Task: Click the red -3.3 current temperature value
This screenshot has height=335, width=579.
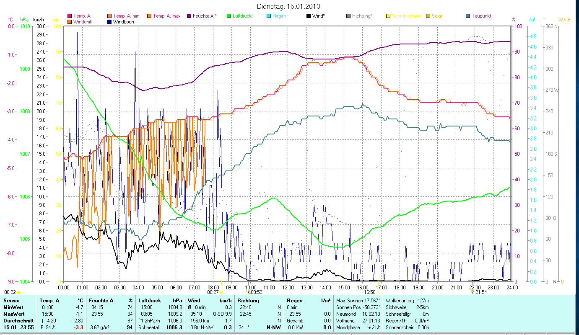Action: click(x=80, y=327)
